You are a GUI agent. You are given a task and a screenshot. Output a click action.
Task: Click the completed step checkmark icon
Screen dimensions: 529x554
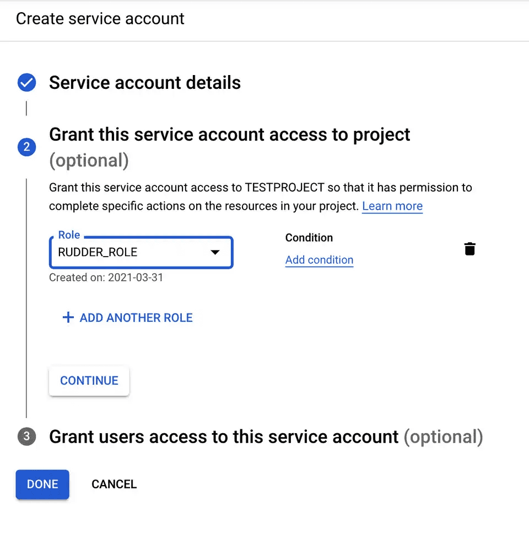pyautogui.click(x=26, y=83)
